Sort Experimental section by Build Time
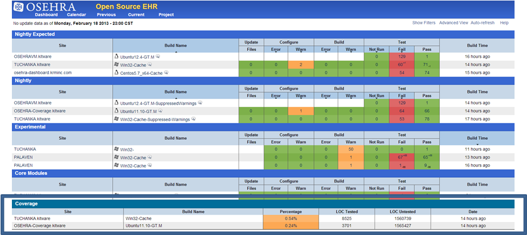The width and height of the screenshot is (527, 235). coord(476,138)
